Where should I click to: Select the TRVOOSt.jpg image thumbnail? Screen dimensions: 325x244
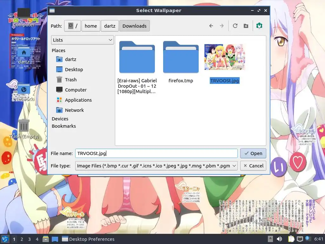224,57
